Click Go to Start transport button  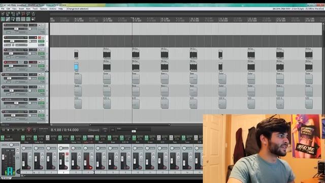(4, 130)
